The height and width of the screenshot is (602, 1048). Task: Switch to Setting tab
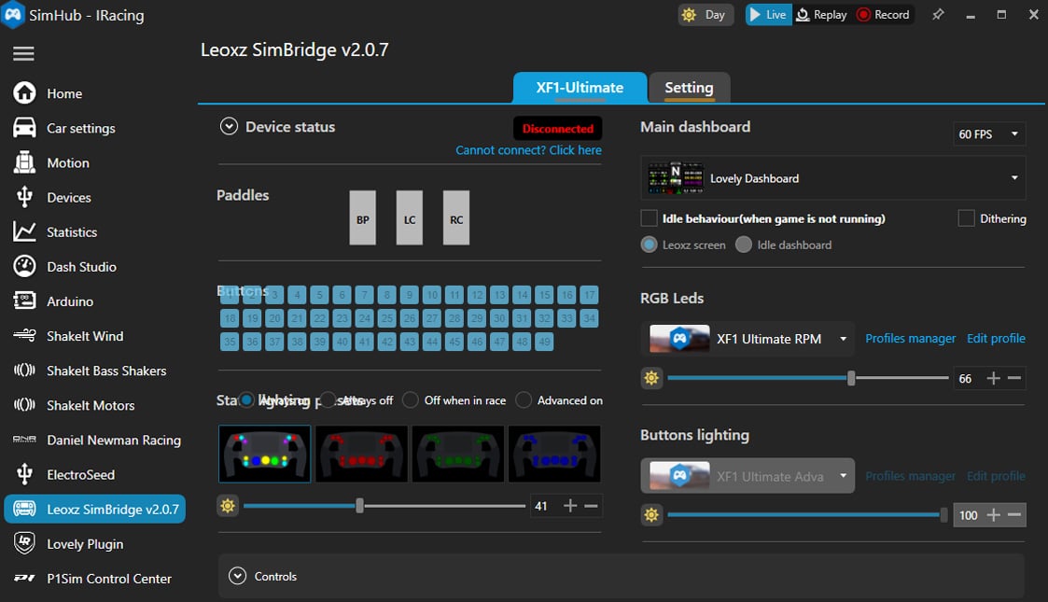689,88
